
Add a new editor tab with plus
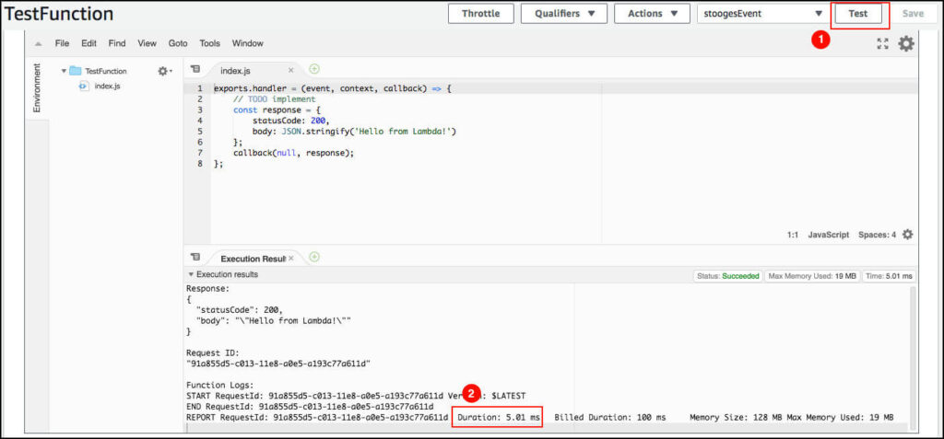[314, 69]
